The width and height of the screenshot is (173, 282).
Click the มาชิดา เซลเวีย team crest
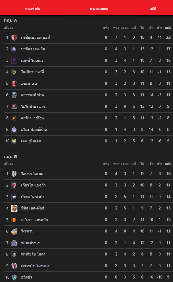[x=14, y=49]
